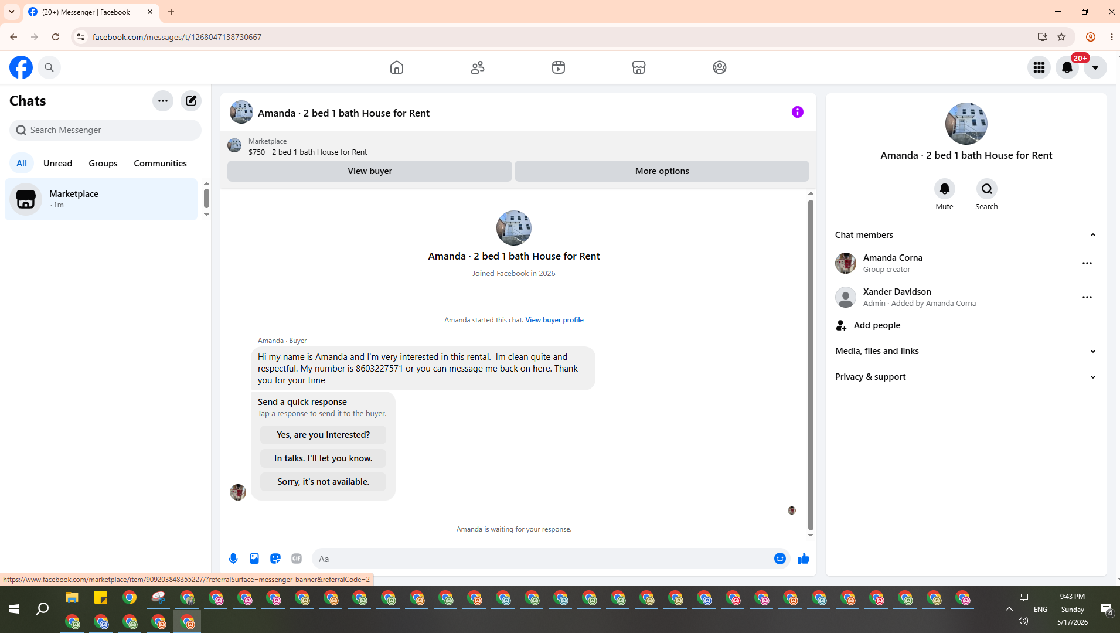Send quick response 'Sorry, it's not available.'

coord(324,482)
